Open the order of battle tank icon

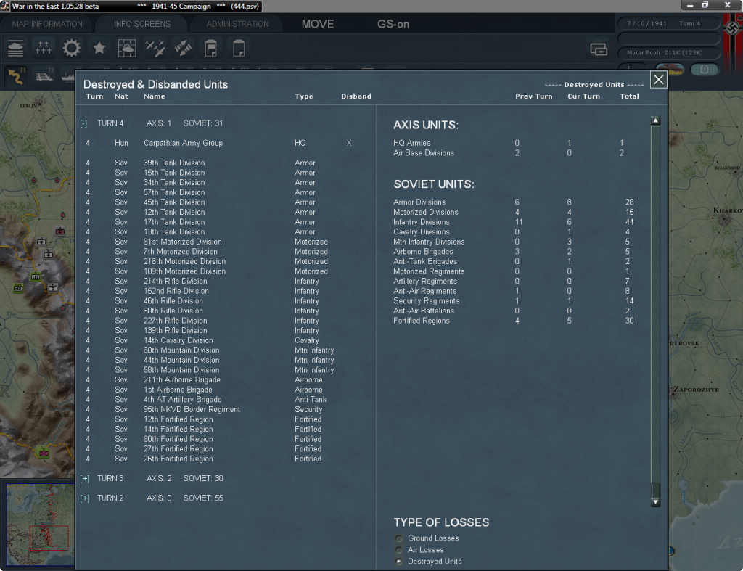click(16, 48)
